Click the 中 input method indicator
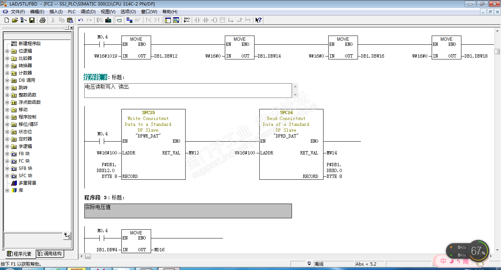501x270 pixels. tap(443, 261)
